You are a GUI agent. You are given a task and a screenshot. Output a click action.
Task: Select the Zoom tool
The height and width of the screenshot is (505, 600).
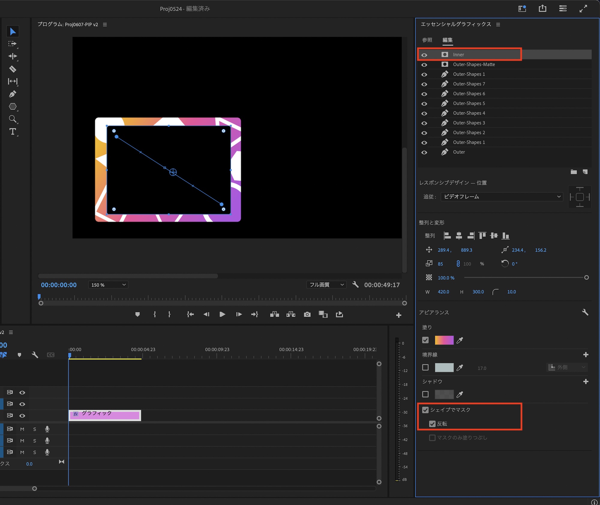click(x=13, y=119)
